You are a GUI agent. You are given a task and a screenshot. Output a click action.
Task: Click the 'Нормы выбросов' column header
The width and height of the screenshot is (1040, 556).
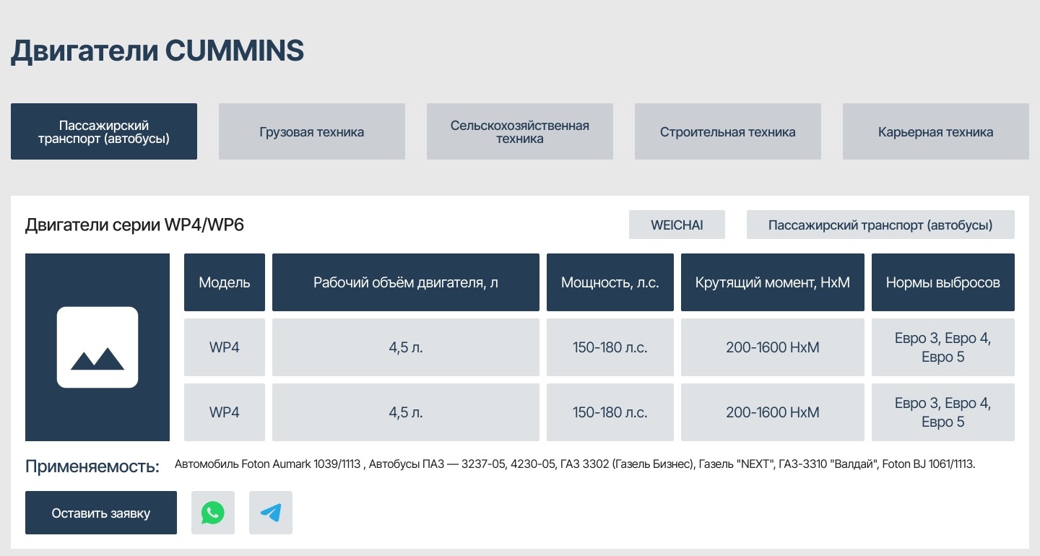(x=943, y=282)
